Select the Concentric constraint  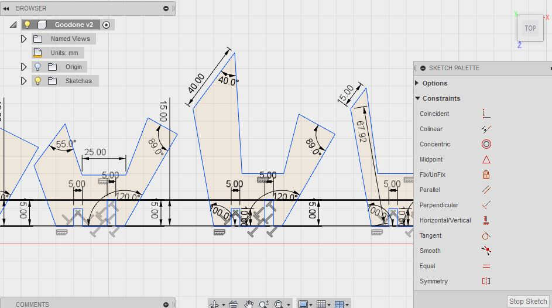tap(486, 144)
